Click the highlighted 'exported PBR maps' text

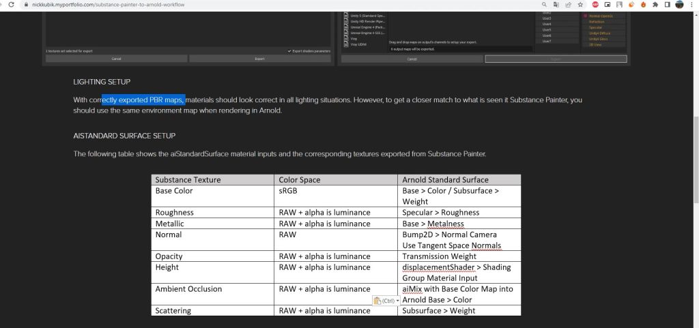point(143,100)
